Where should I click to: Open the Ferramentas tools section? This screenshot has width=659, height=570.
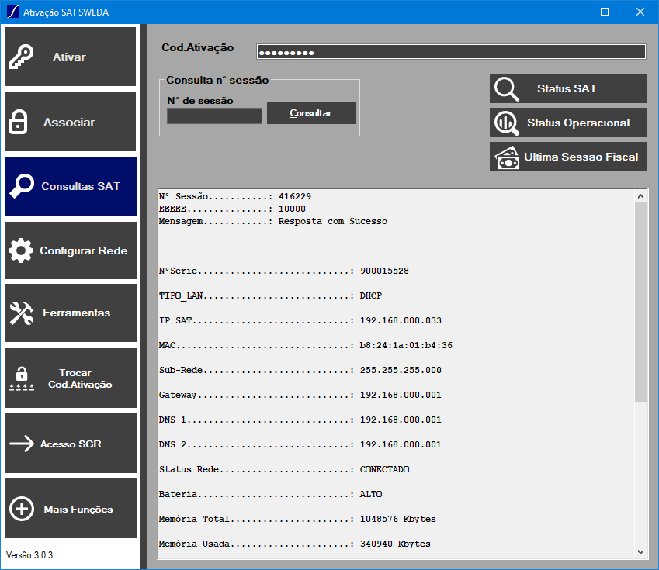pyautogui.click(x=71, y=313)
